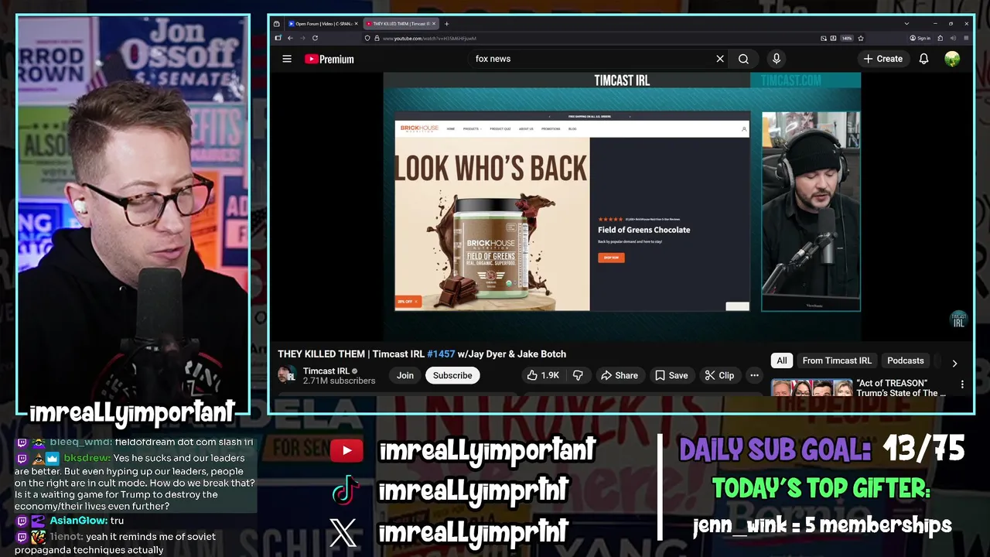Viewport: 990px width, 557px height.
Task: Select the 'Podcasts' filter chip
Action: pos(905,361)
